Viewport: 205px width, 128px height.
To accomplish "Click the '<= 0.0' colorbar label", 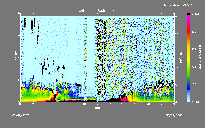I will coord(196,102).
